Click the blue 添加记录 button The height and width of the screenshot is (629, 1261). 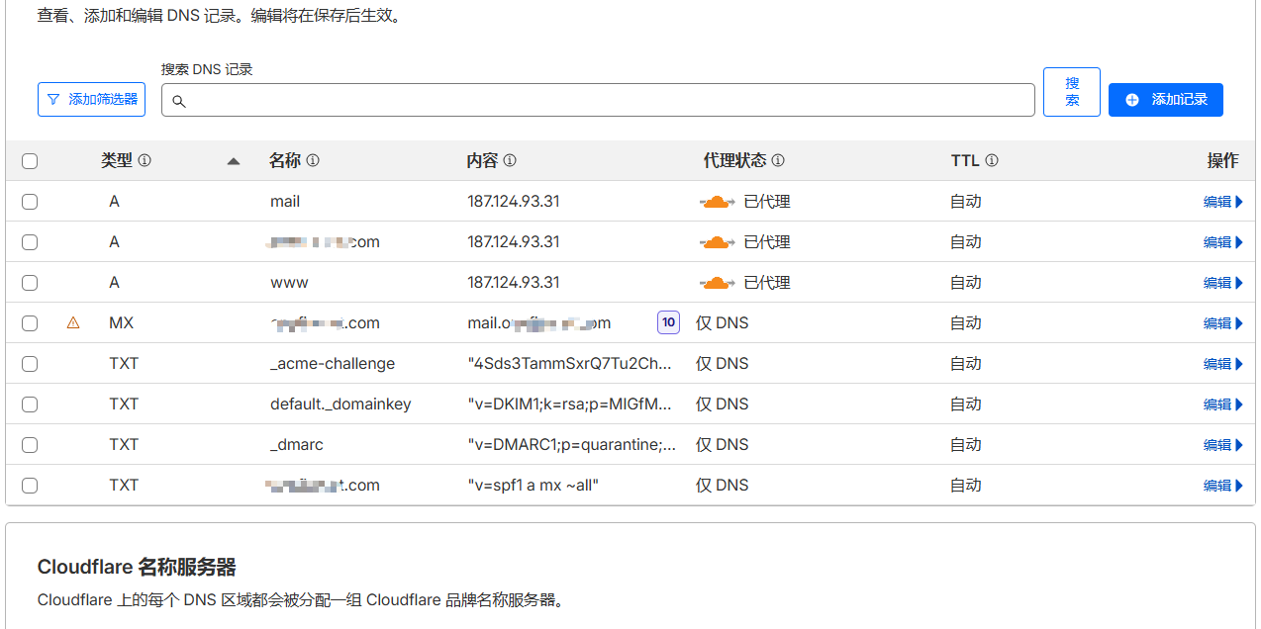[1165, 100]
